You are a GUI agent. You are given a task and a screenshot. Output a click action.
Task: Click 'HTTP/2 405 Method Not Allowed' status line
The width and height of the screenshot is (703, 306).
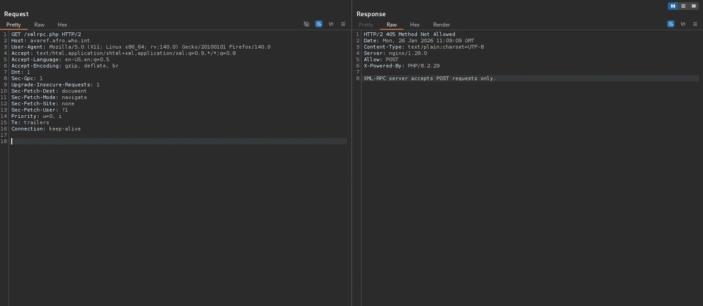pyautogui.click(x=409, y=34)
